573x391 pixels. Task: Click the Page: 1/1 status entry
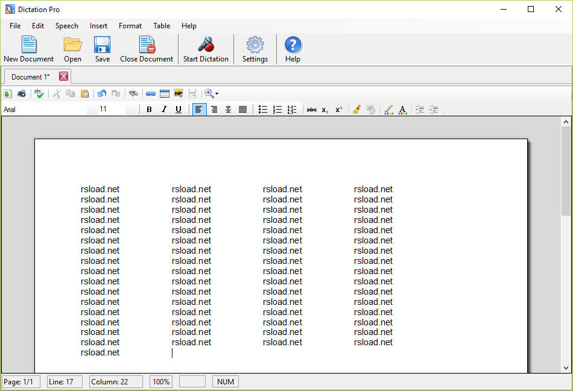pos(21,382)
